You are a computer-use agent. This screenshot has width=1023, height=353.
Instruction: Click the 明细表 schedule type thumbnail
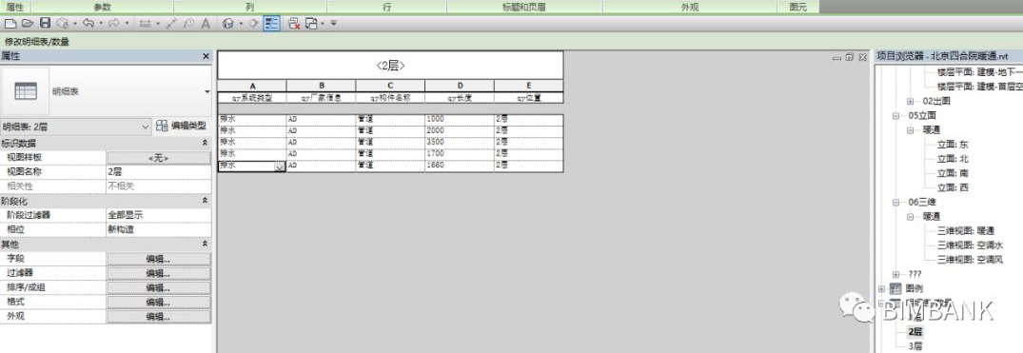26,91
